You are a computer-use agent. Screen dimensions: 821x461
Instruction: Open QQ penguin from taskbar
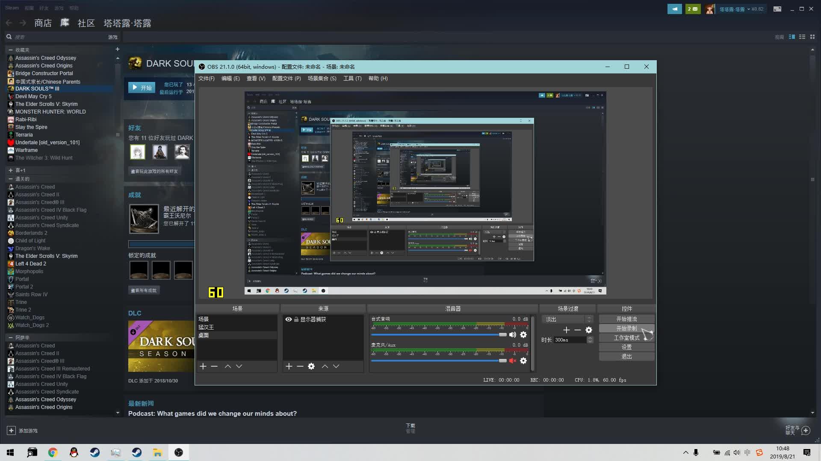[74, 452]
